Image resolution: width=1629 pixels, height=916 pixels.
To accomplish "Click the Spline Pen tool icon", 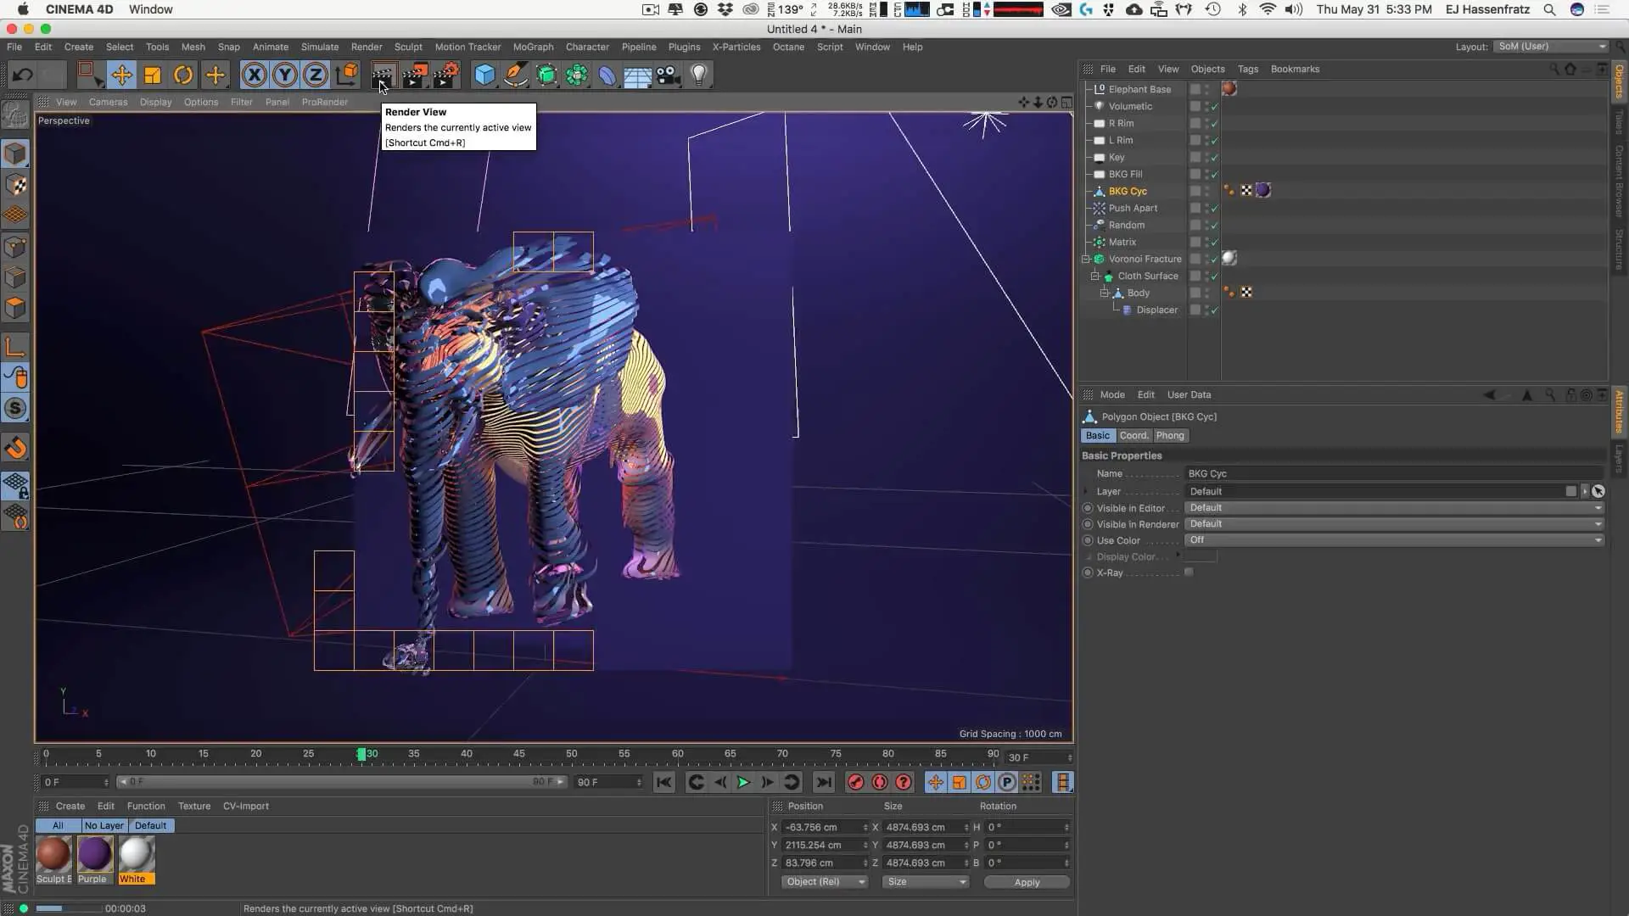I will tap(515, 75).
